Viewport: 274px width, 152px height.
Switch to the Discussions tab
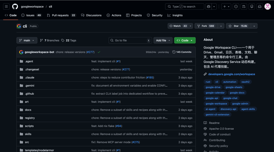tap(91, 15)
